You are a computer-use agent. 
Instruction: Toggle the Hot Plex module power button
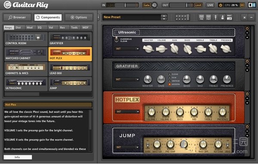click(247, 94)
